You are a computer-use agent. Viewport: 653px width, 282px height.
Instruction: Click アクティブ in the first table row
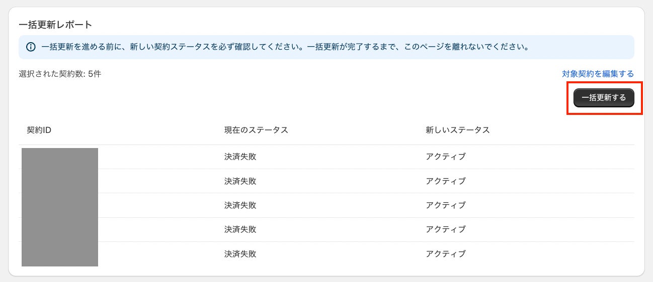[x=446, y=157]
